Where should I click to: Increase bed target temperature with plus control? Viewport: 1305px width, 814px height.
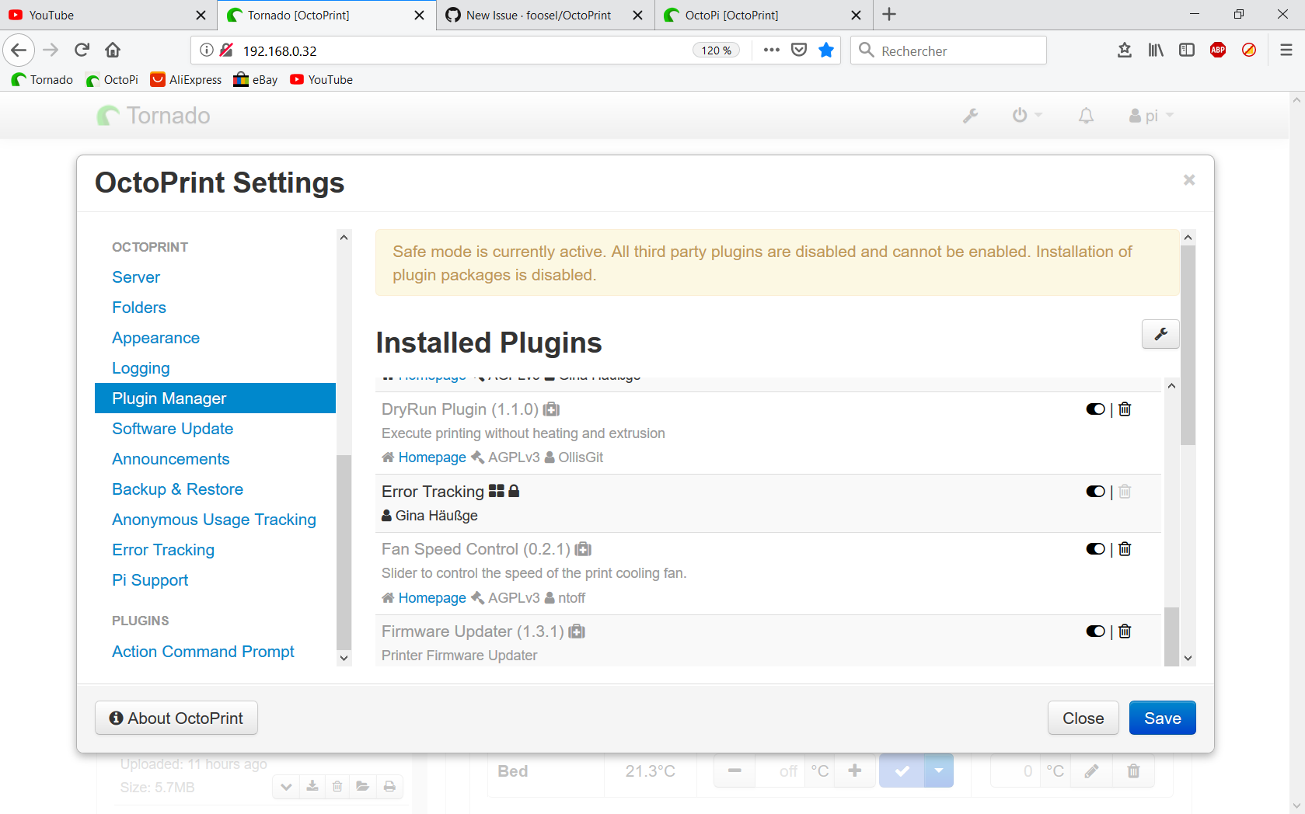[x=855, y=771]
